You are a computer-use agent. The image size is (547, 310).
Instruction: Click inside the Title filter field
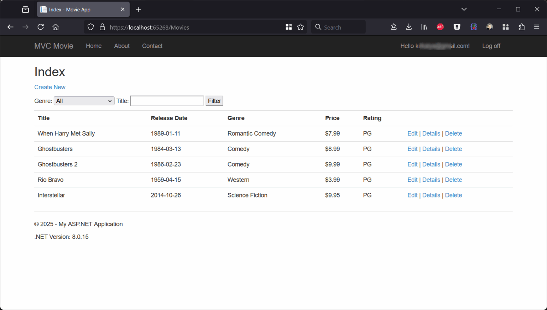(167, 101)
